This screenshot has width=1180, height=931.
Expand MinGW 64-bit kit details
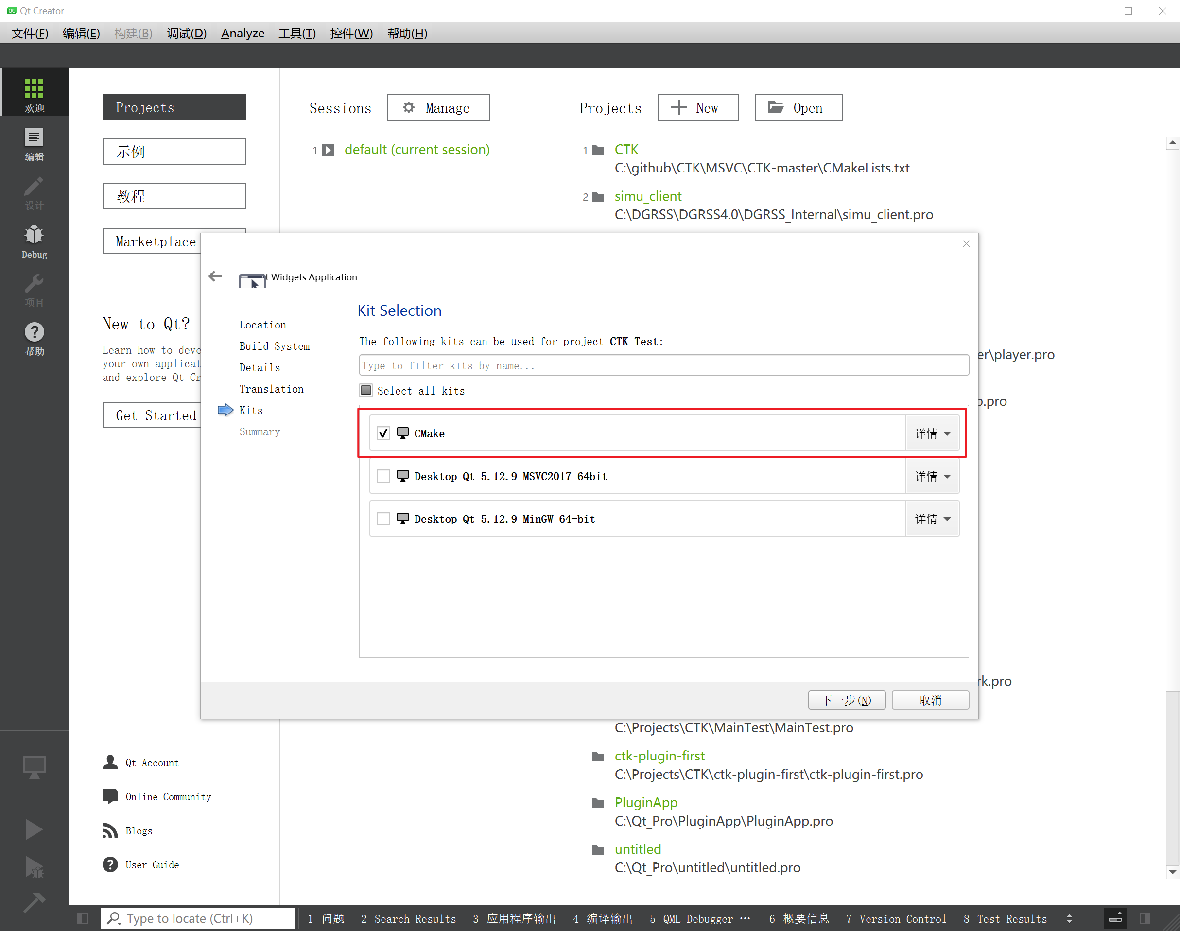click(x=932, y=519)
